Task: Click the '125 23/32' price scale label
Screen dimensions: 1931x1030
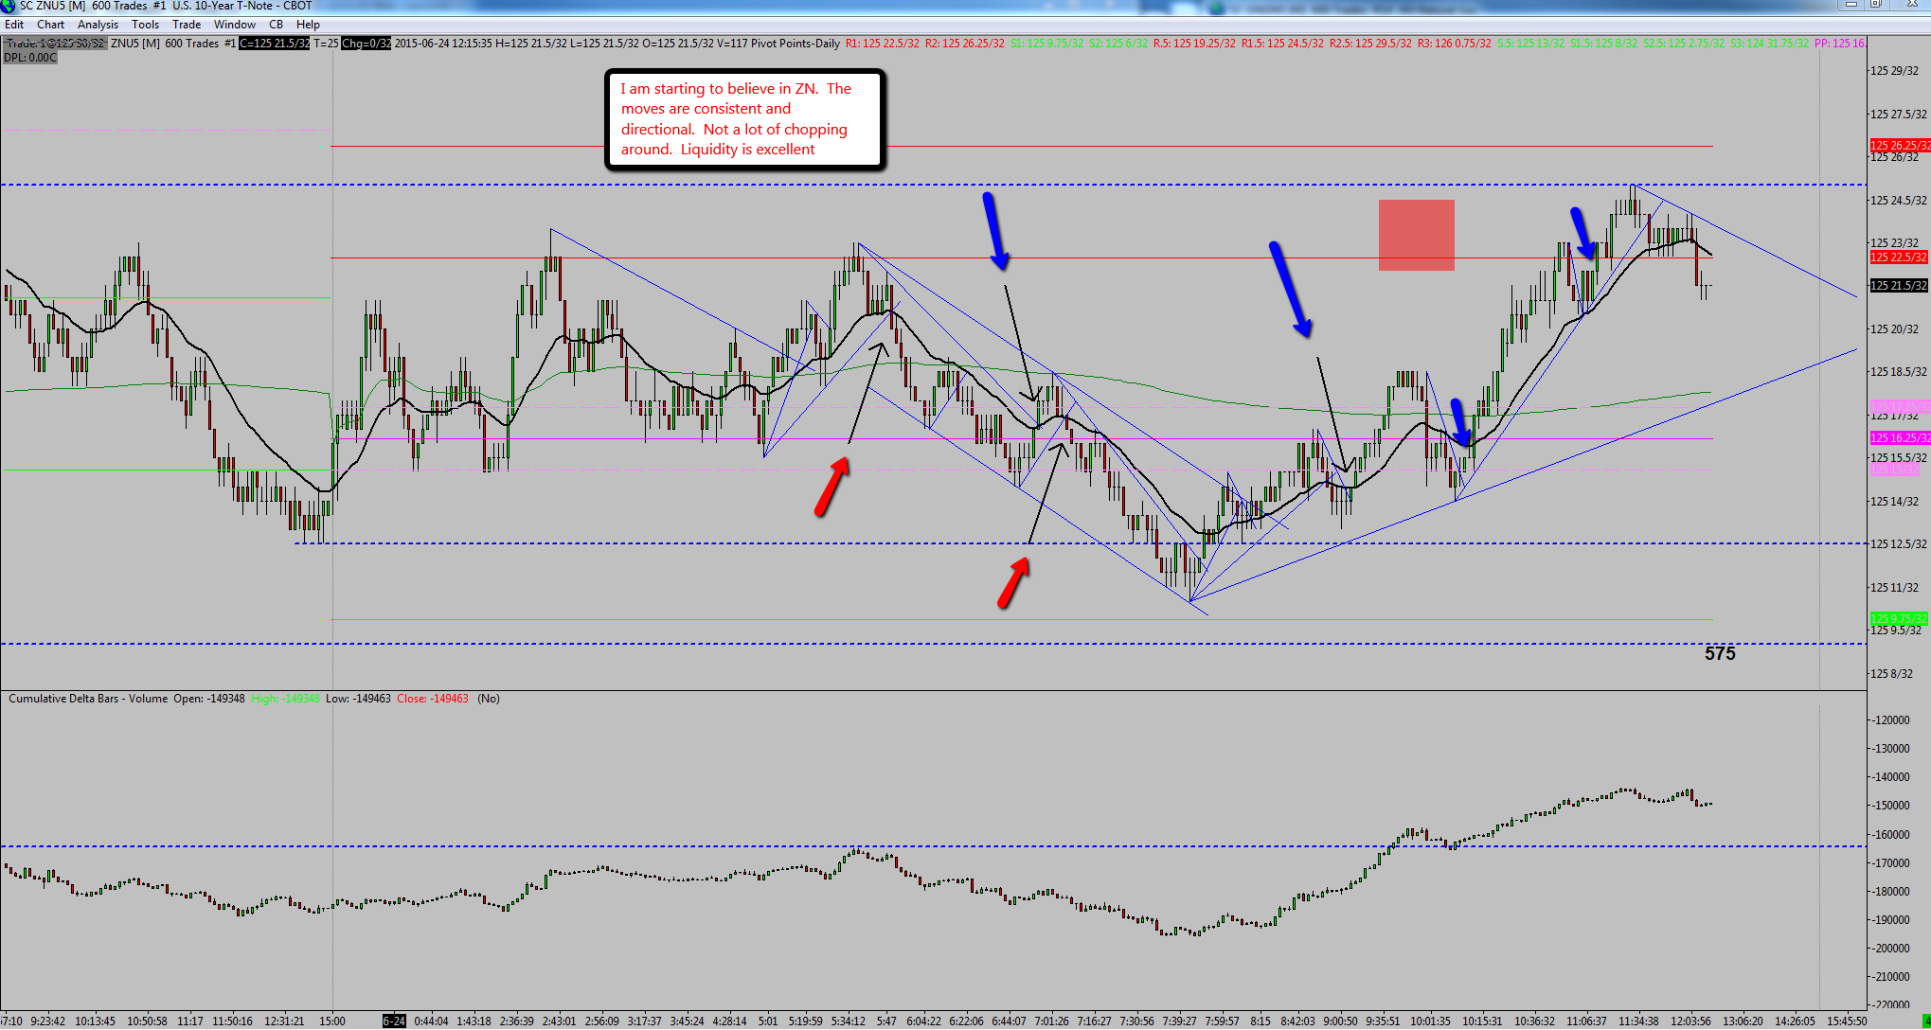Action: pyautogui.click(x=1895, y=243)
